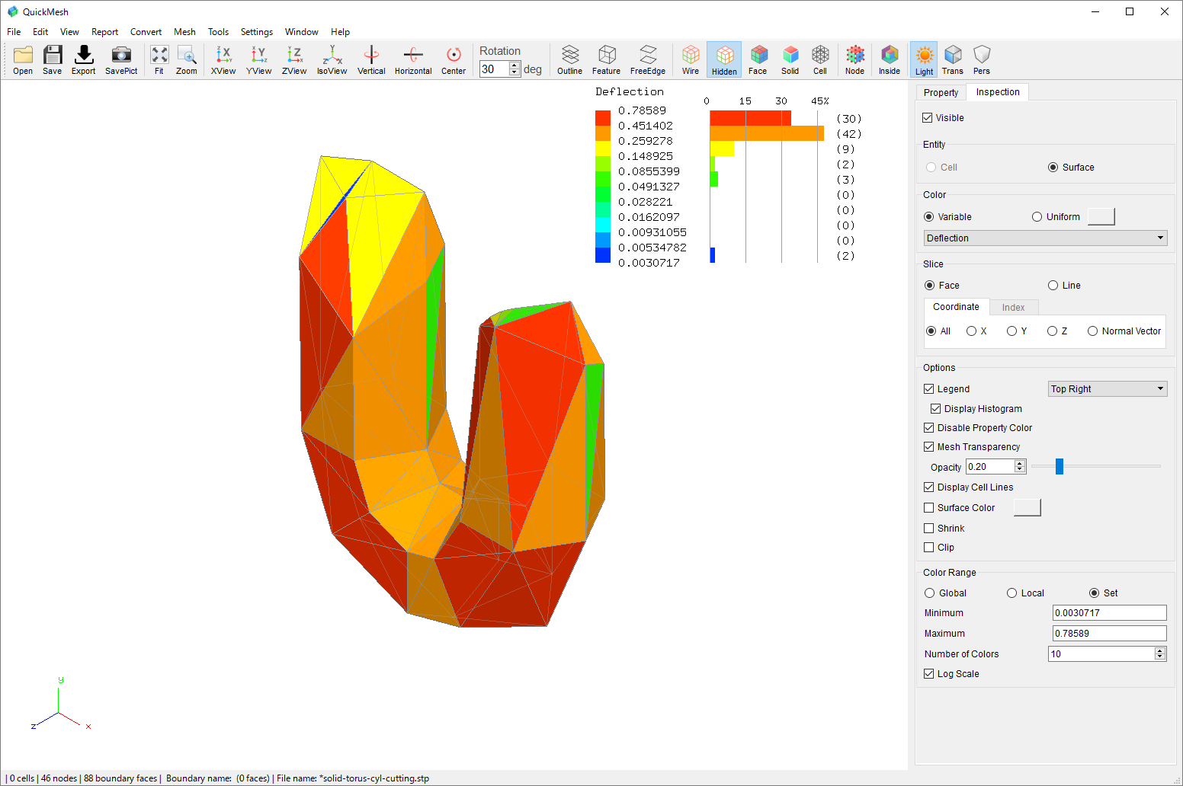Show Feature edges display
The width and height of the screenshot is (1183, 786).
607,59
